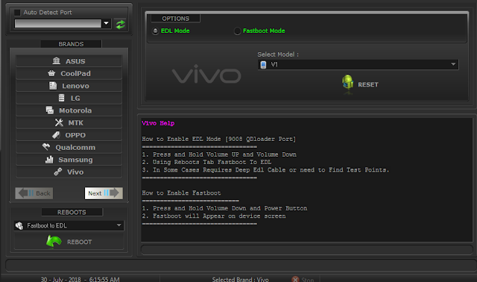
Task: Select the EDL Mode radio button
Action: pyautogui.click(x=155, y=31)
